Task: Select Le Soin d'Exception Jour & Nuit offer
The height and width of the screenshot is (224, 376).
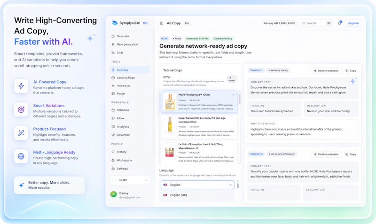Action: pyautogui.click(x=199, y=152)
